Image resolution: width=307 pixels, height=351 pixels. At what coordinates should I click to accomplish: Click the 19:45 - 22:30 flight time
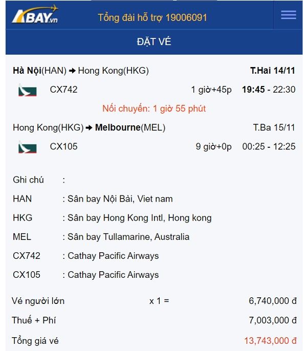pyautogui.click(x=269, y=90)
